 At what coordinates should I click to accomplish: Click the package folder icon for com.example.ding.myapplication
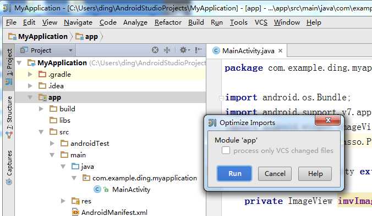[86, 178]
